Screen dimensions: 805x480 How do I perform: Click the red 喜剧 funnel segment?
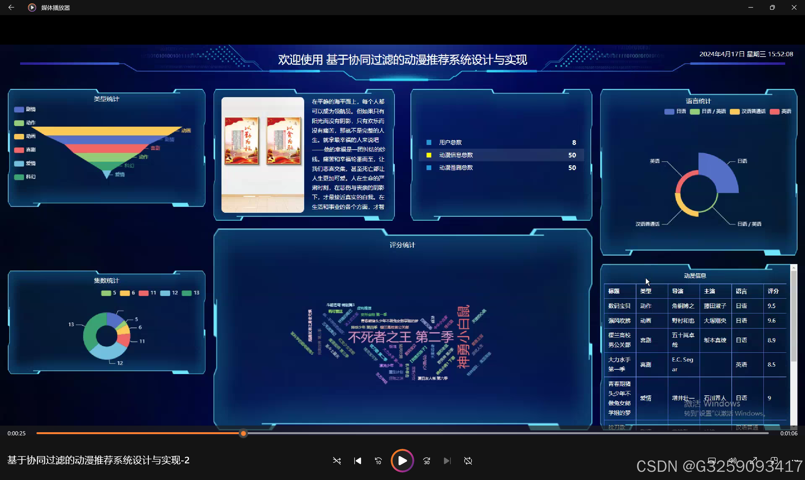pyautogui.click(x=107, y=148)
